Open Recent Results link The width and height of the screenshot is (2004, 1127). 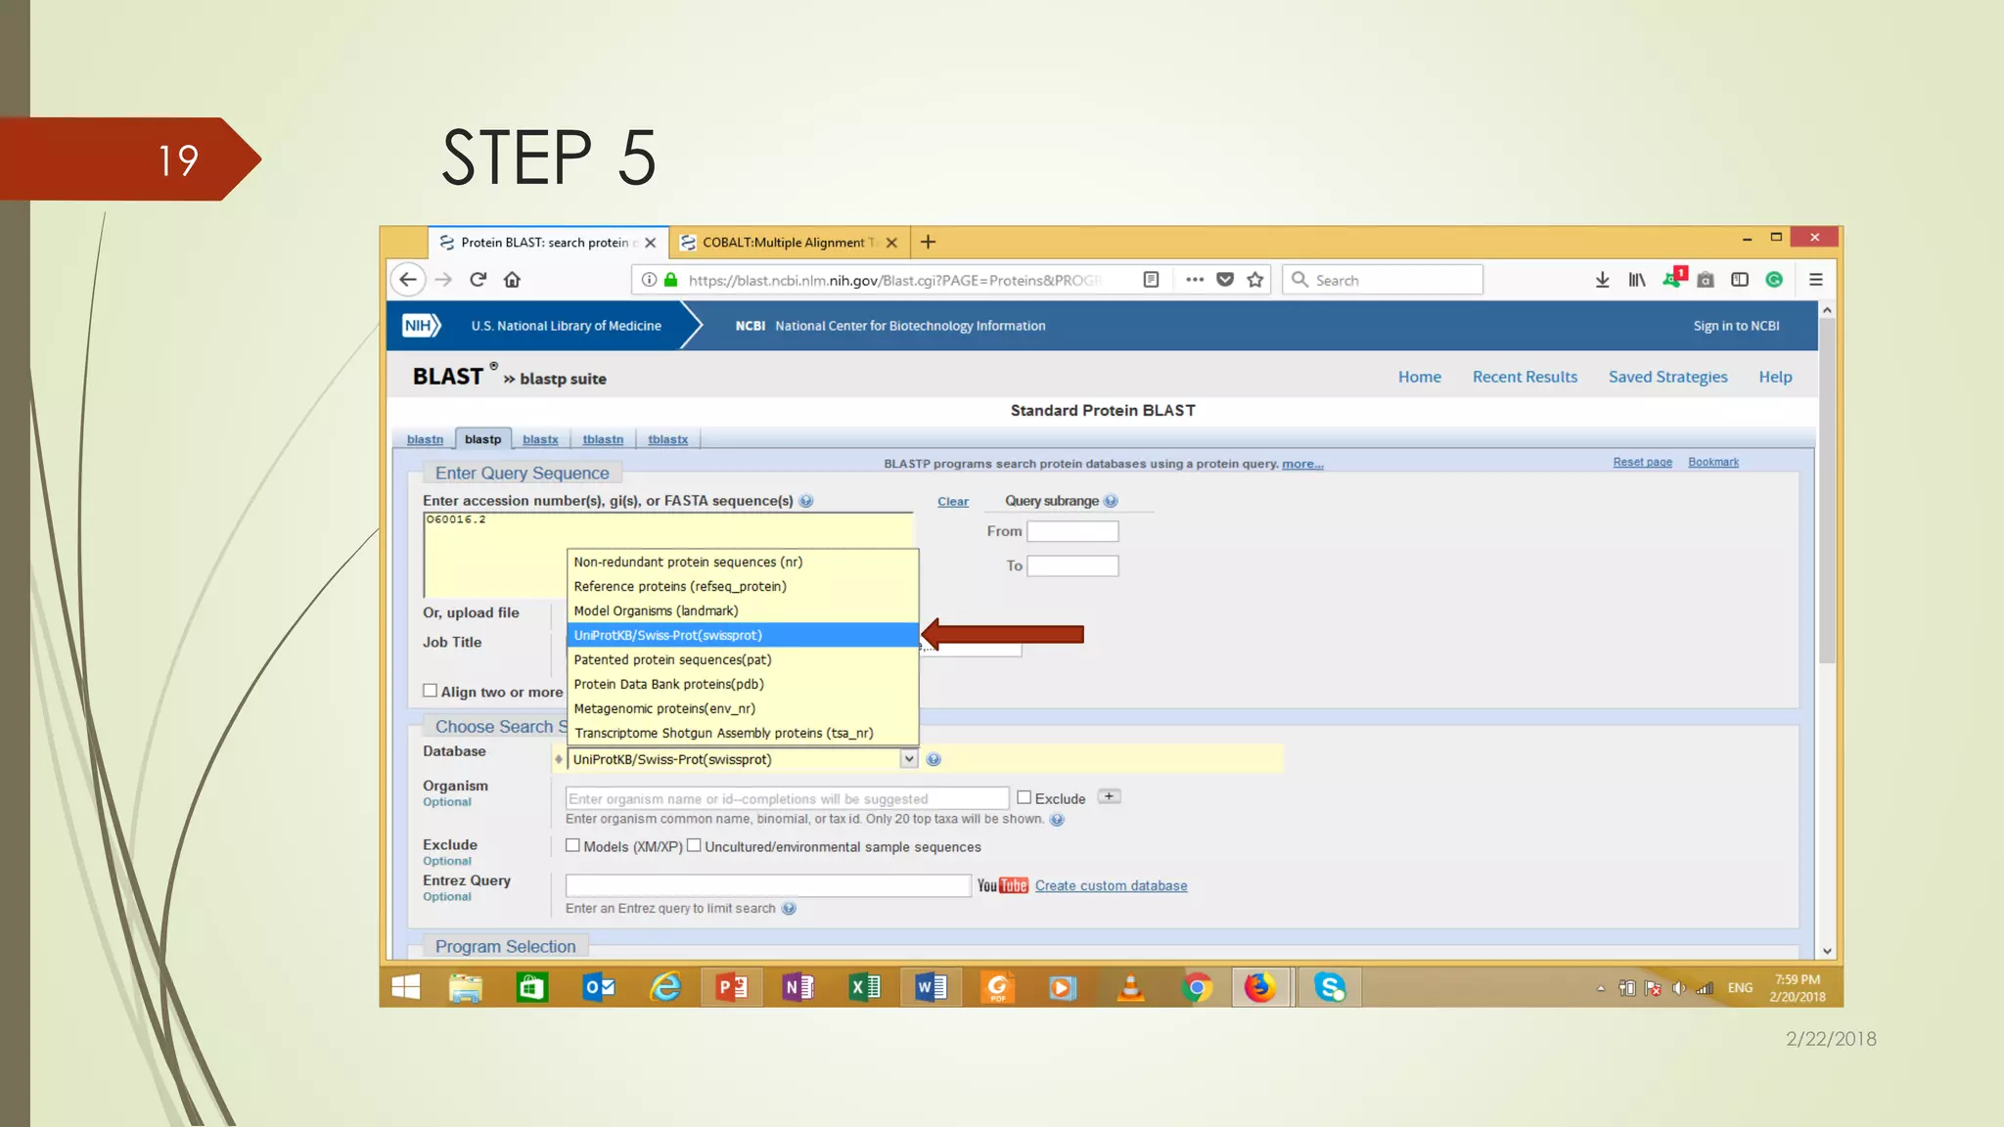click(1525, 377)
